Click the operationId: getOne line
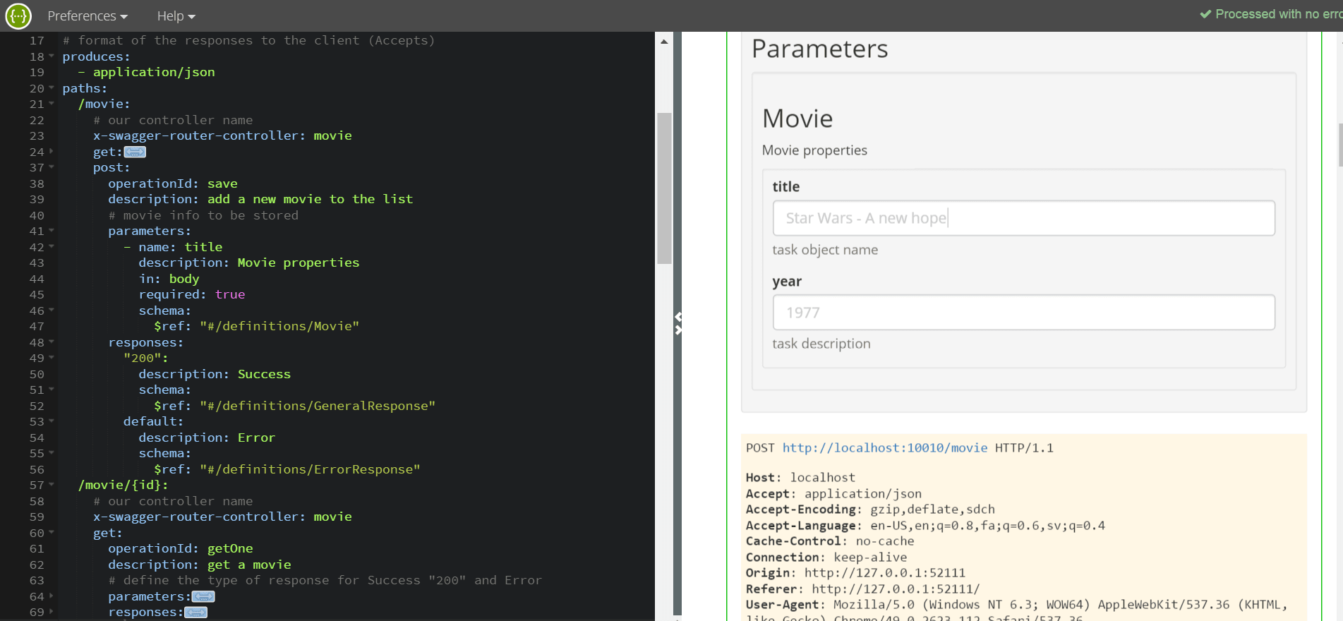This screenshot has height=621, width=1343. click(181, 548)
